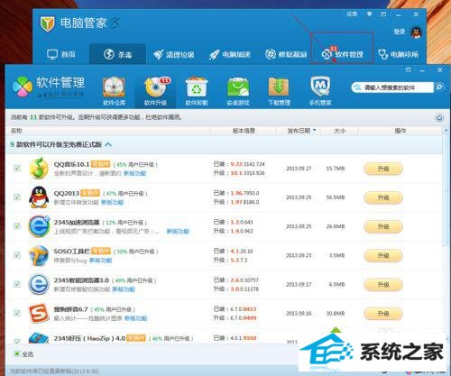451x376 pixels.
Task: Switch to the 电脑加速 tab
Action: point(230,54)
